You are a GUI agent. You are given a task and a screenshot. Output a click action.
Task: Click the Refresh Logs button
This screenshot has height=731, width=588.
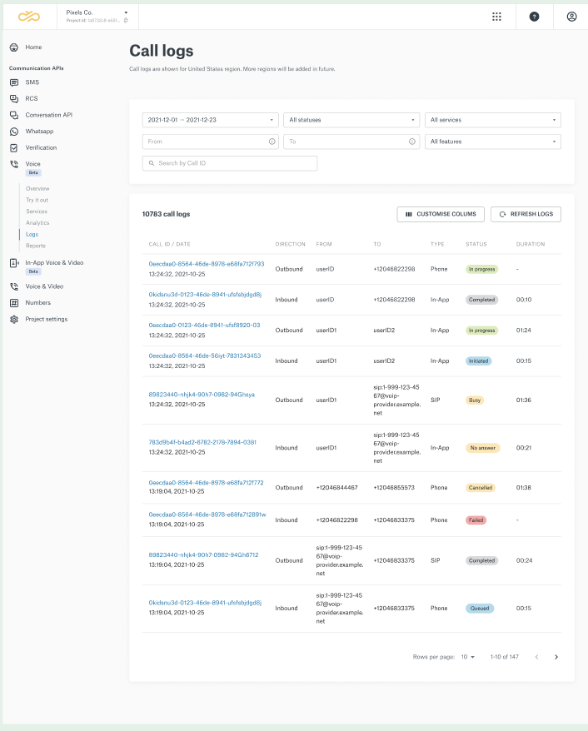[526, 214]
